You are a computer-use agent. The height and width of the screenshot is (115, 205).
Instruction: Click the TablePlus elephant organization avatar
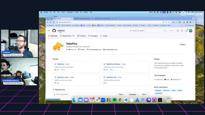tap(58, 46)
